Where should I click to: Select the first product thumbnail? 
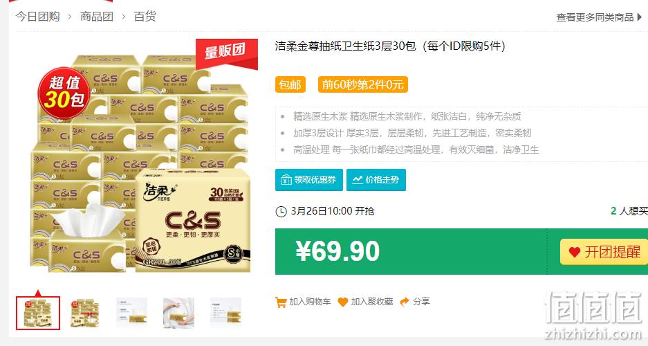point(38,313)
